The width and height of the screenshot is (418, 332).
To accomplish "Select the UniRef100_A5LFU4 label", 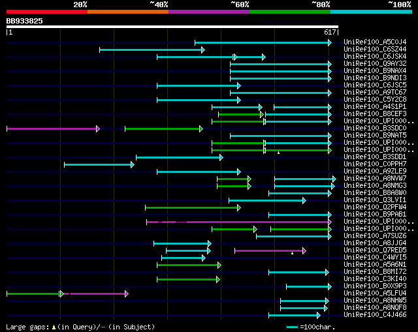I will click(375, 294).
